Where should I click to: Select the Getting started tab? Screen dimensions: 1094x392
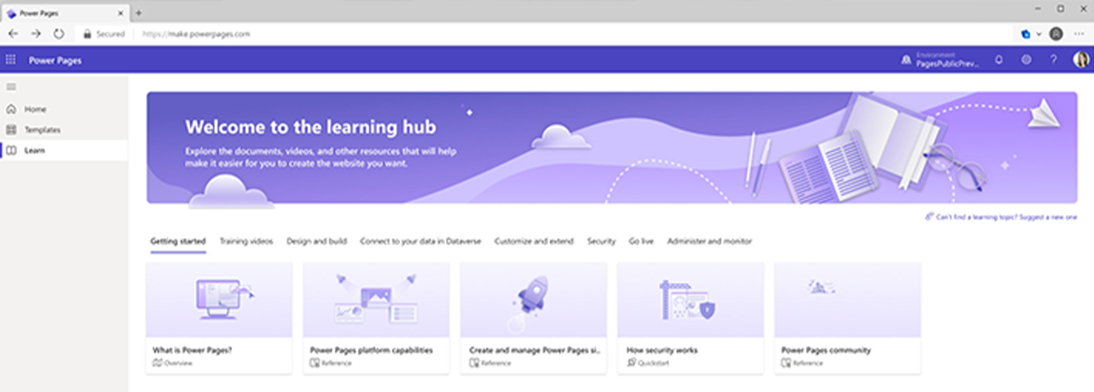click(178, 242)
